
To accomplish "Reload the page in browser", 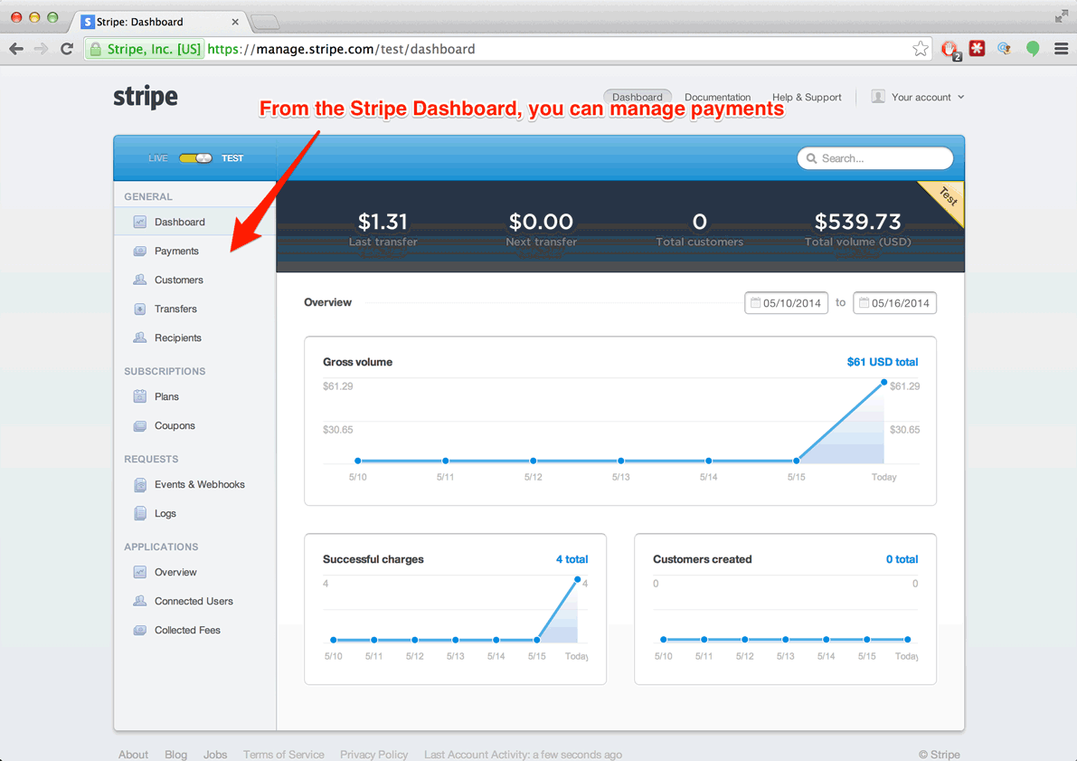I will pyautogui.click(x=67, y=49).
